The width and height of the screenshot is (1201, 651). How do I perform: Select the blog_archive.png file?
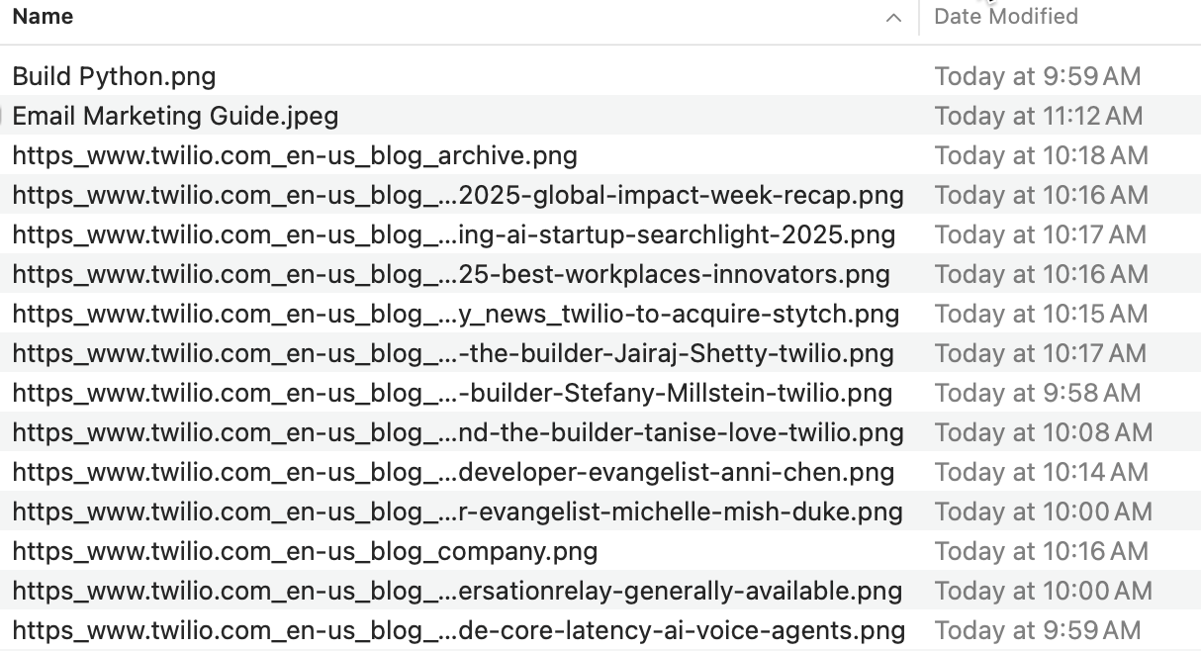[x=295, y=155]
